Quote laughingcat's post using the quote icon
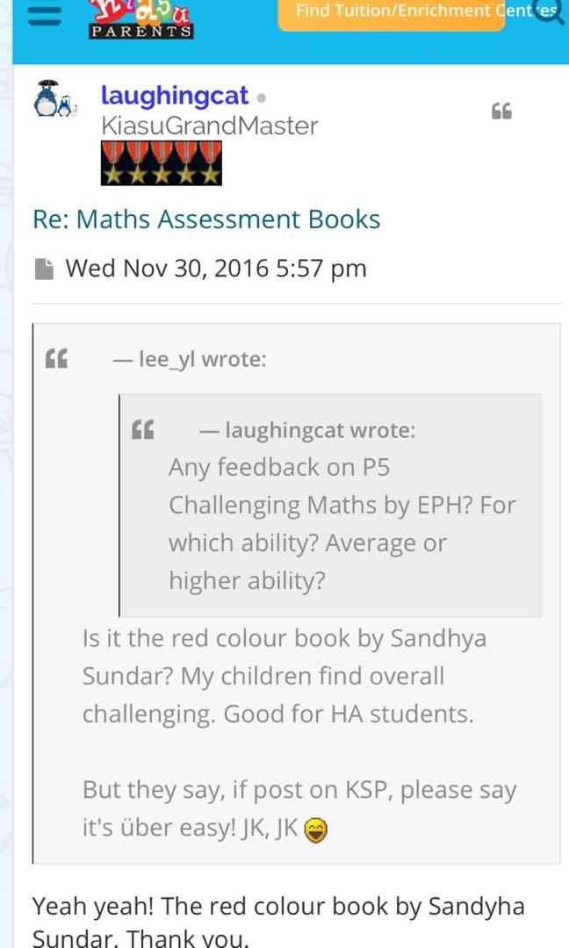The image size is (569, 948). tap(501, 111)
